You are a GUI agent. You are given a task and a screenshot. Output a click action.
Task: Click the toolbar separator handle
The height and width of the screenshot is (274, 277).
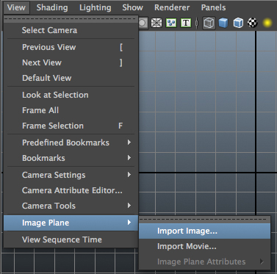[197, 23]
